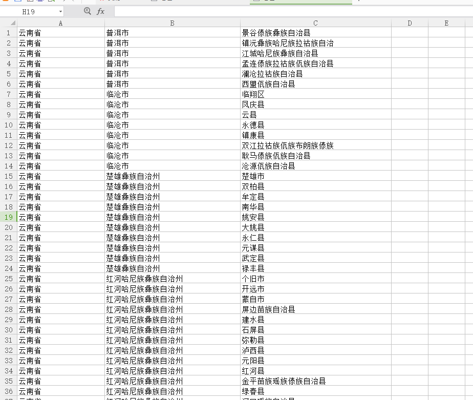
Task: Click cell 云县
Action: [x=315, y=115]
